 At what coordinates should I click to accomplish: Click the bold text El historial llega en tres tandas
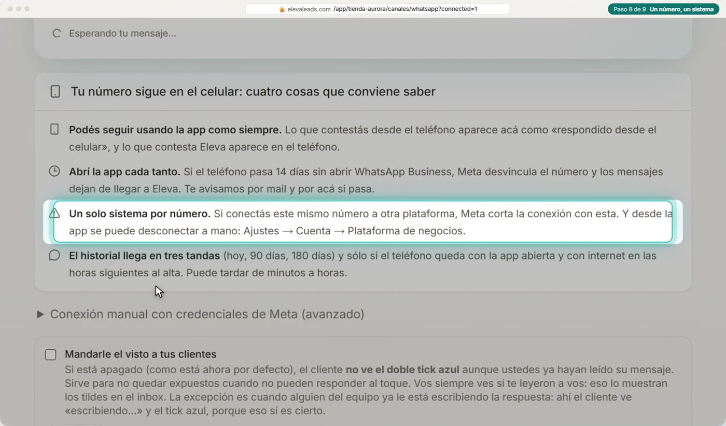(x=145, y=255)
